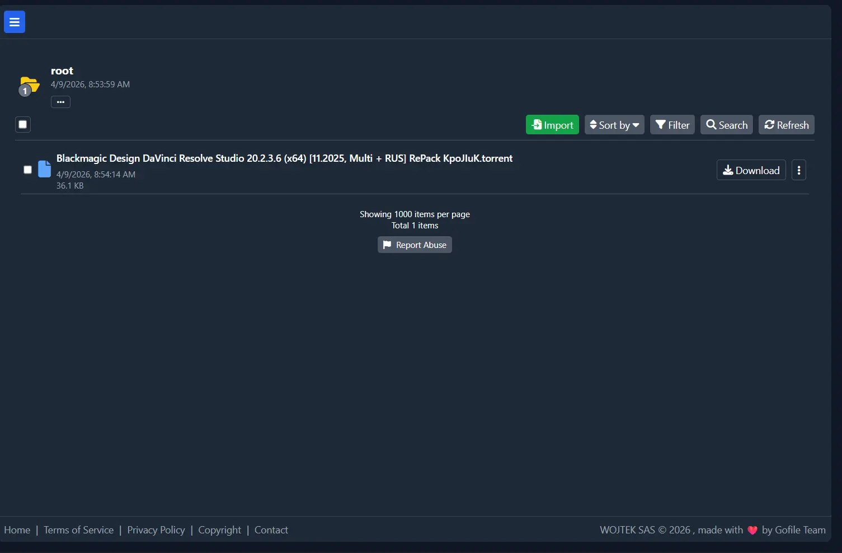
Task: Open the Filter option
Action: 672,125
